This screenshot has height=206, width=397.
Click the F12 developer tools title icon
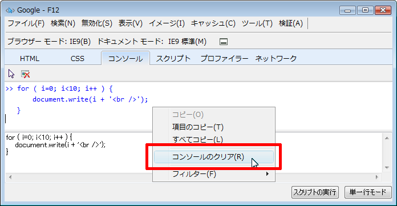10,10
